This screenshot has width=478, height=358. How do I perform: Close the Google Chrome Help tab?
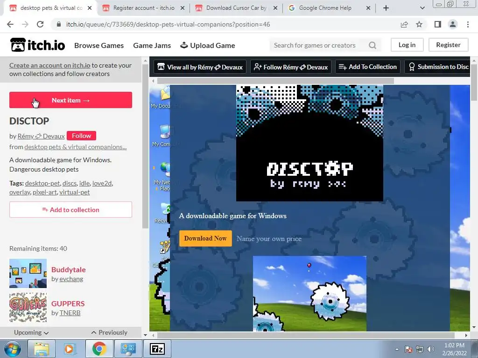tap(368, 8)
